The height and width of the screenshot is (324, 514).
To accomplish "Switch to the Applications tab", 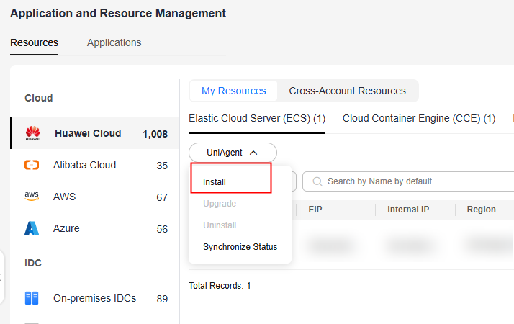I will [114, 42].
